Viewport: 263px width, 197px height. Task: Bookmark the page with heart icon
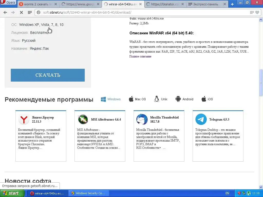click(x=257, y=12)
